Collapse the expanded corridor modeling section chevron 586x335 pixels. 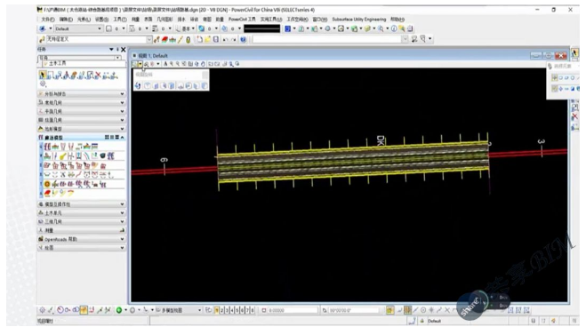122,138
